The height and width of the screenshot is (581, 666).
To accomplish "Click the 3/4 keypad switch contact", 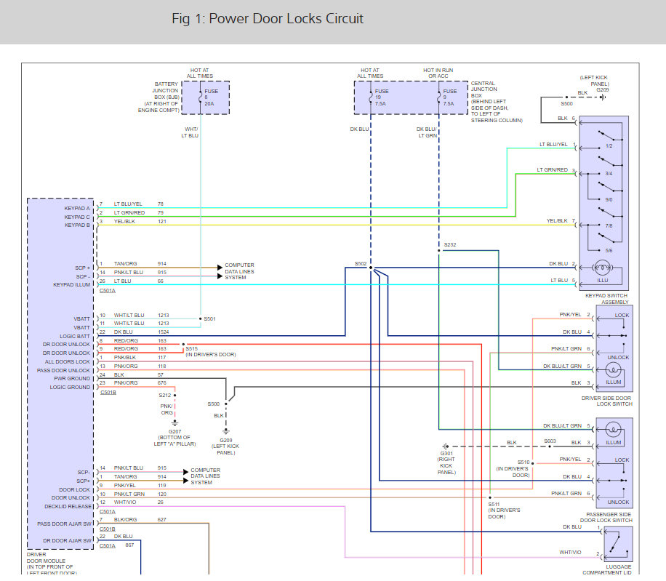I will (x=609, y=162).
